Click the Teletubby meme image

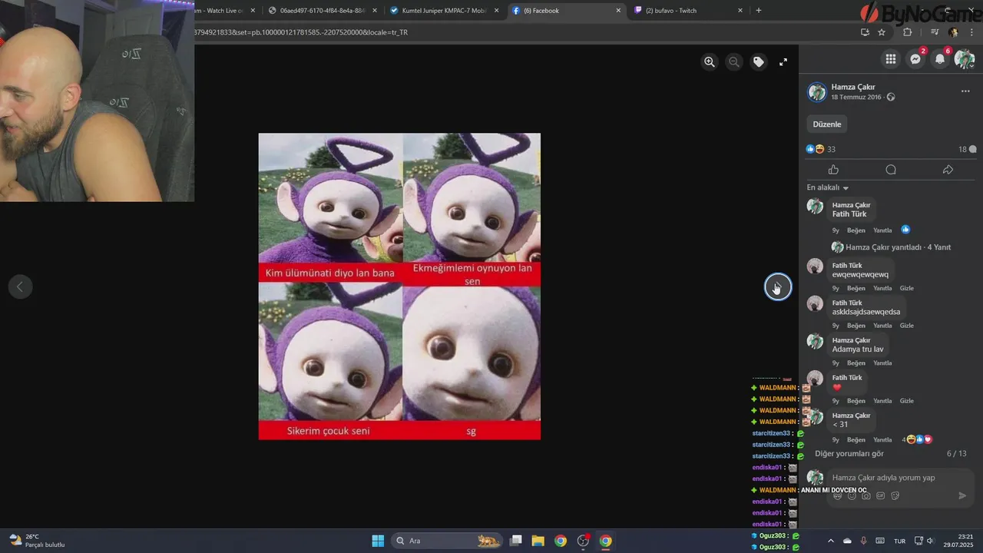tap(399, 286)
